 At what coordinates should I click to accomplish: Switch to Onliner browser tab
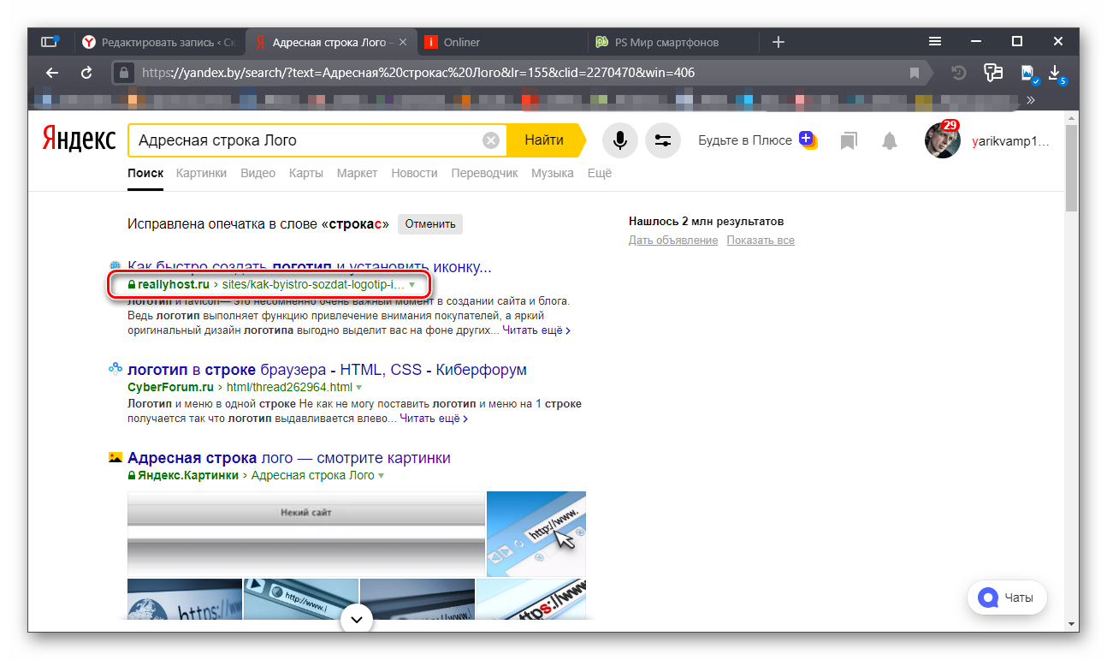click(x=503, y=41)
